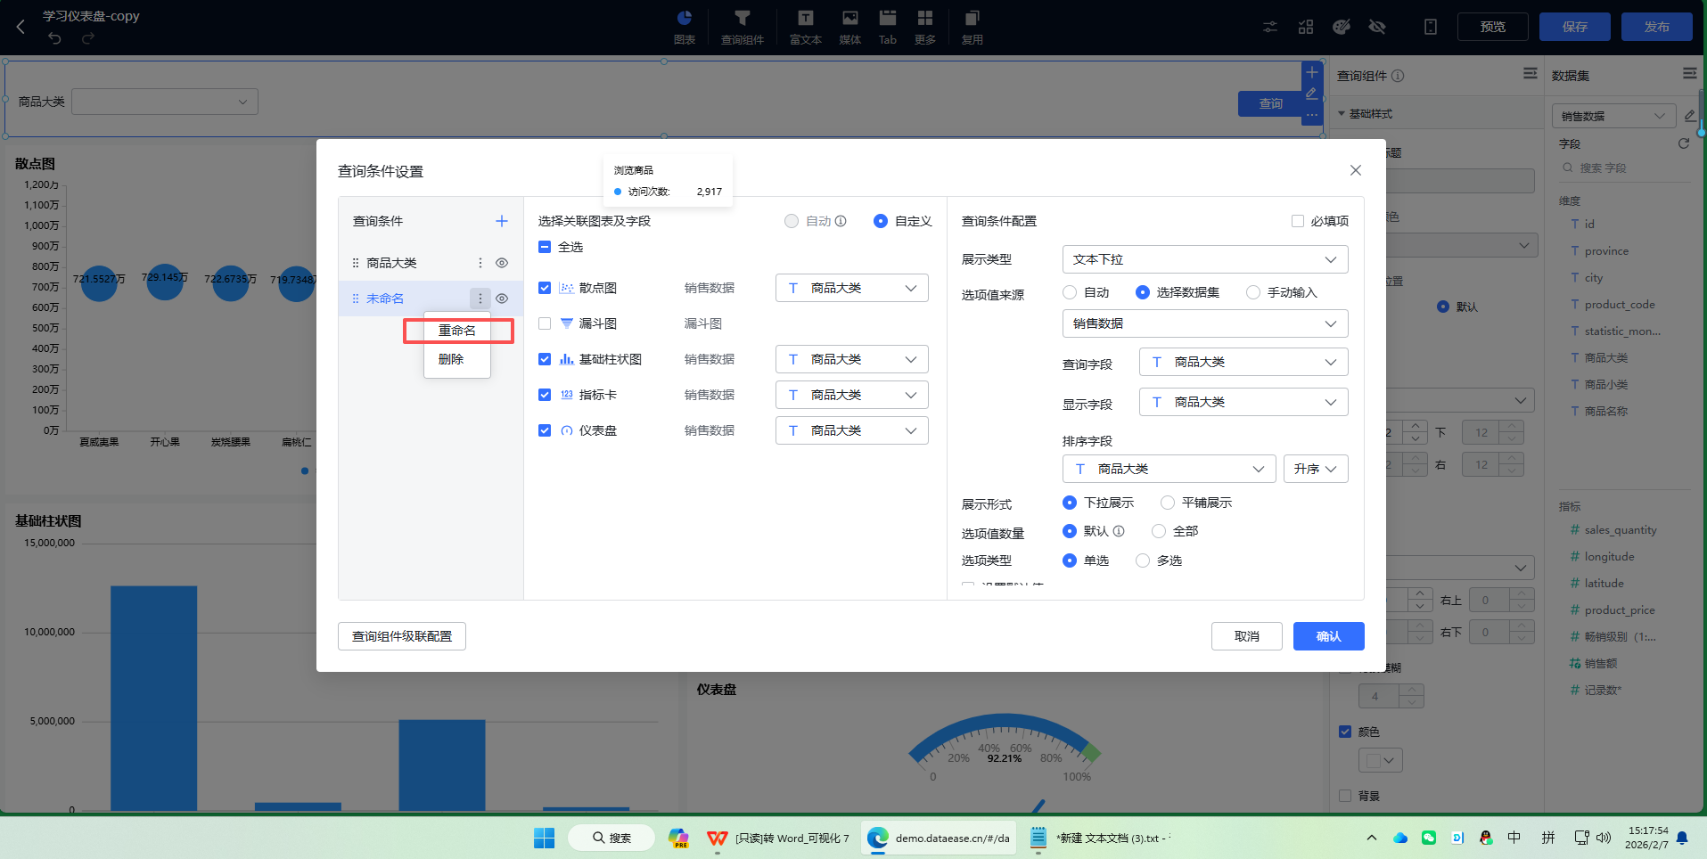Open the 排序字段 sort order dropdown
The image size is (1707, 859).
(1316, 468)
